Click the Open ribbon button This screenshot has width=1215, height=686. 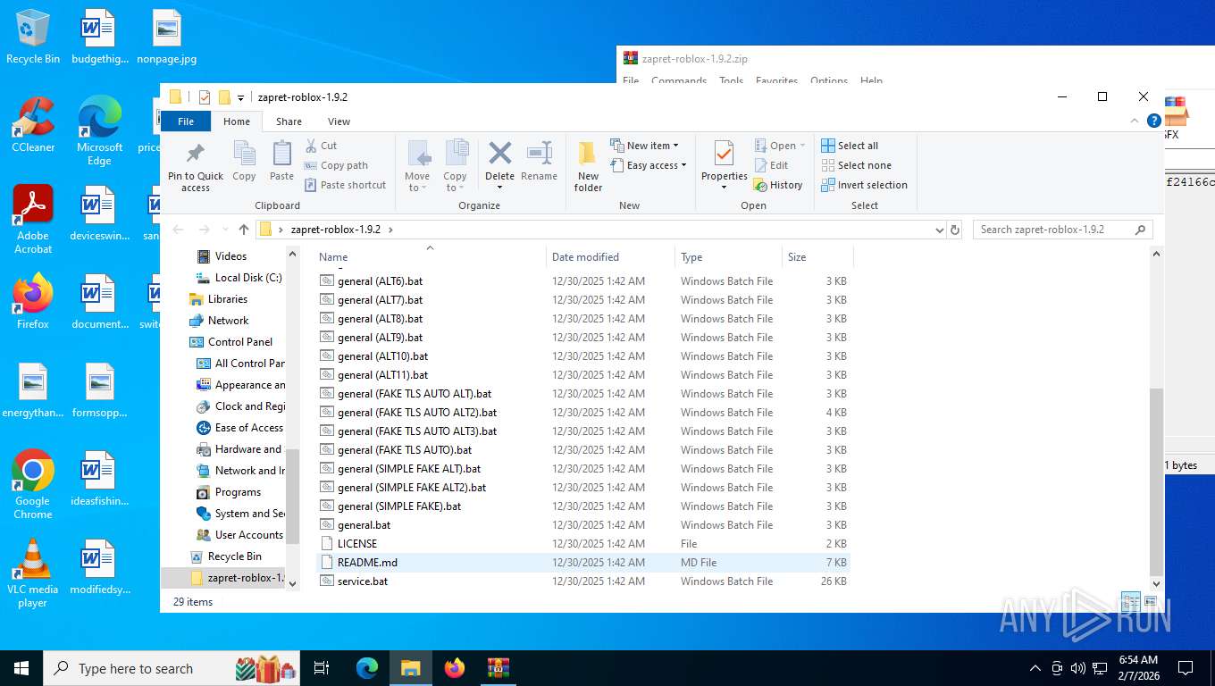click(x=780, y=146)
